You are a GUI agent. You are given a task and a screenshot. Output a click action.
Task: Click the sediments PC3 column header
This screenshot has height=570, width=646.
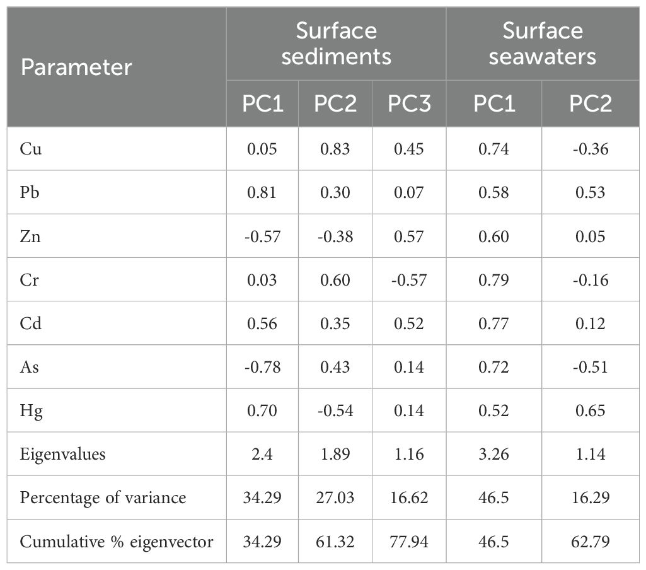pyautogui.click(x=409, y=103)
